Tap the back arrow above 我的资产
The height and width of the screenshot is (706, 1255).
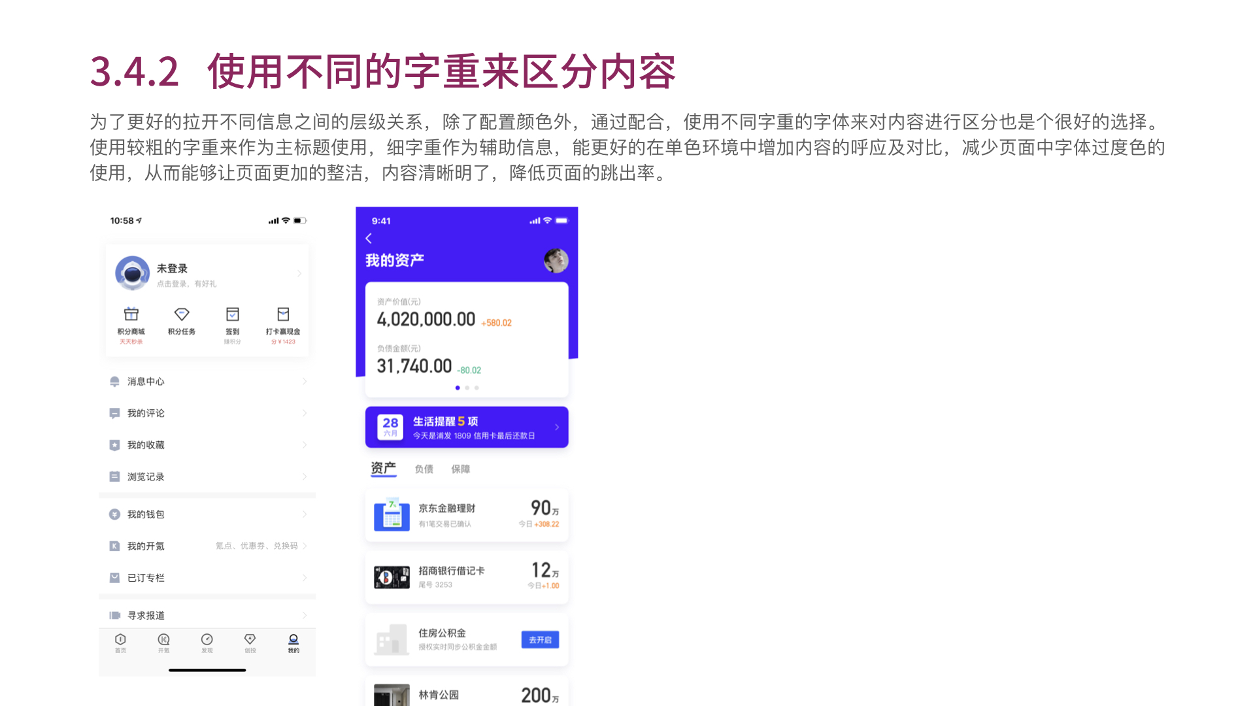click(369, 239)
